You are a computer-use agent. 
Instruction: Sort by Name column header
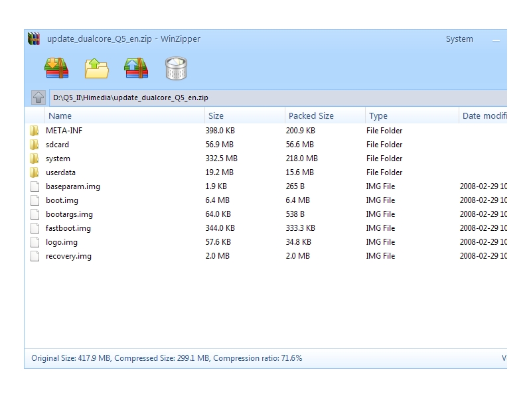pos(125,115)
